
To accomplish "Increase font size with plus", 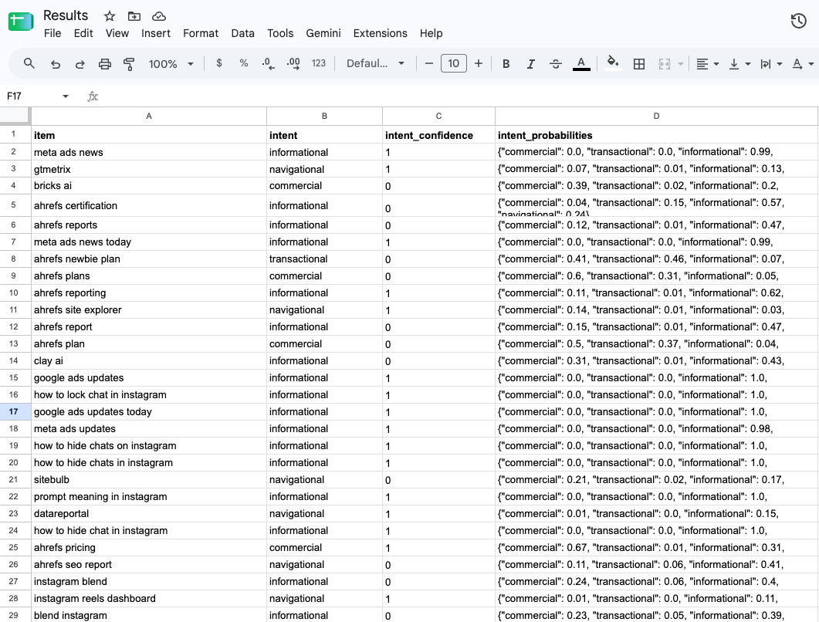I will point(479,64).
